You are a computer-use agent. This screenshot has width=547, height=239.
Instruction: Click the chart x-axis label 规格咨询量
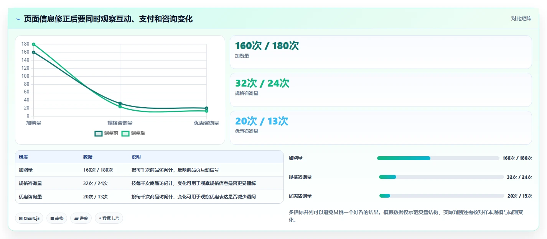pyautogui.click(x=120, y=123)
